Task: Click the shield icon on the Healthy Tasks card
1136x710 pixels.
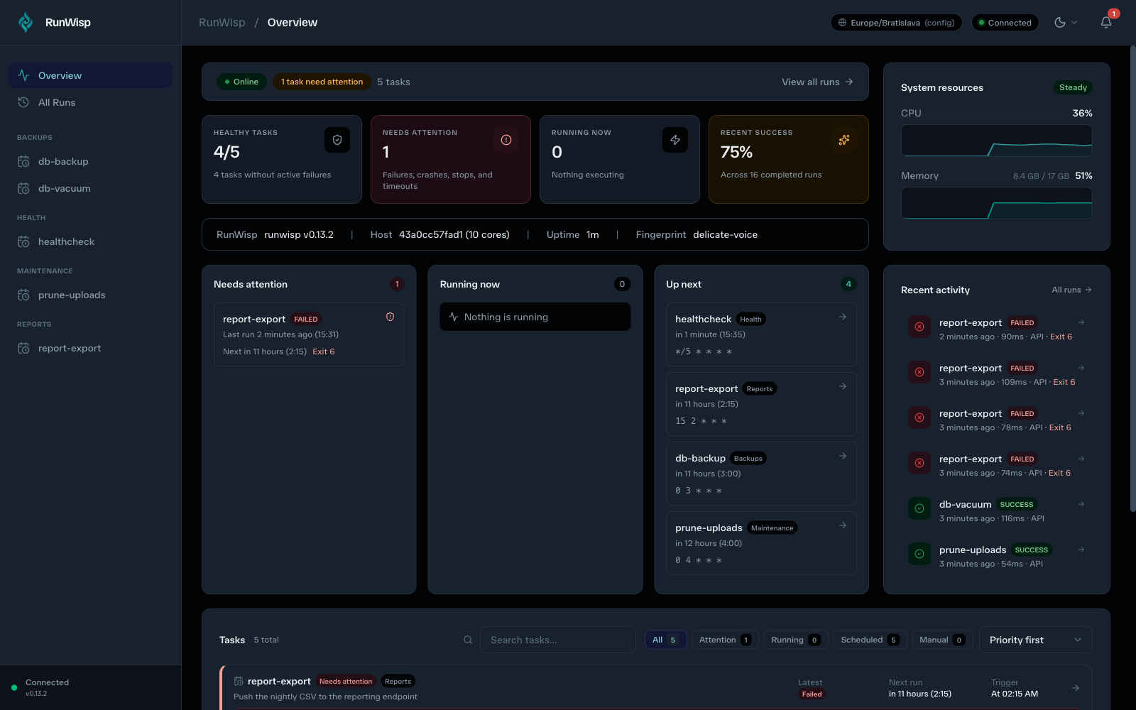Action: point(337,140)
